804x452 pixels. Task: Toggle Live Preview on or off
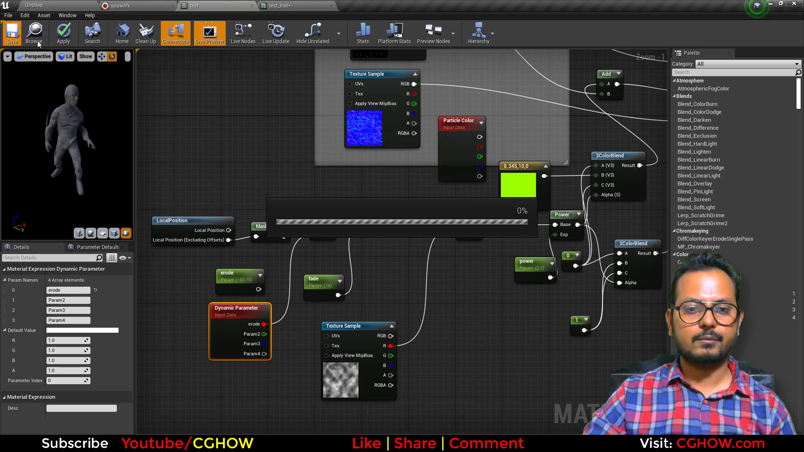(209, 33)
